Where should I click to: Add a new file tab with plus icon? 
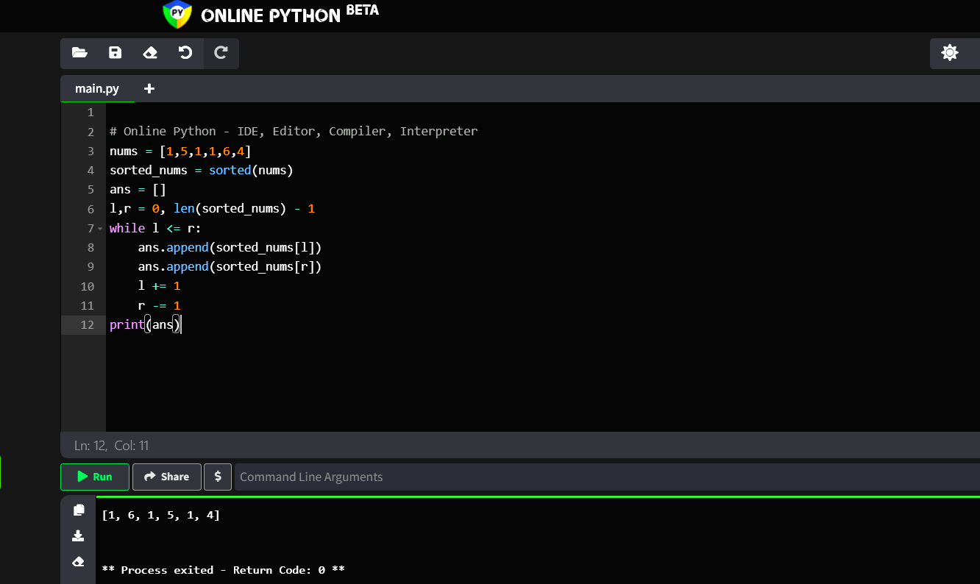(x=149, y=89)
